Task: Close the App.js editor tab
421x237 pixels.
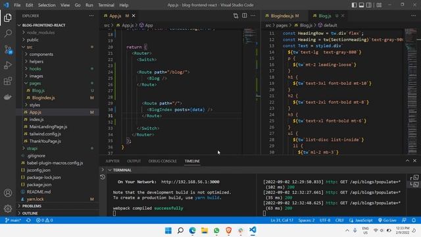Action: point(134,16)
